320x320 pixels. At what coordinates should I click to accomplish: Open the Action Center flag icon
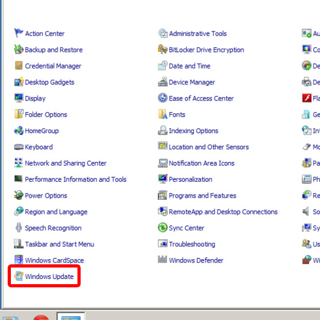point(19,33)
